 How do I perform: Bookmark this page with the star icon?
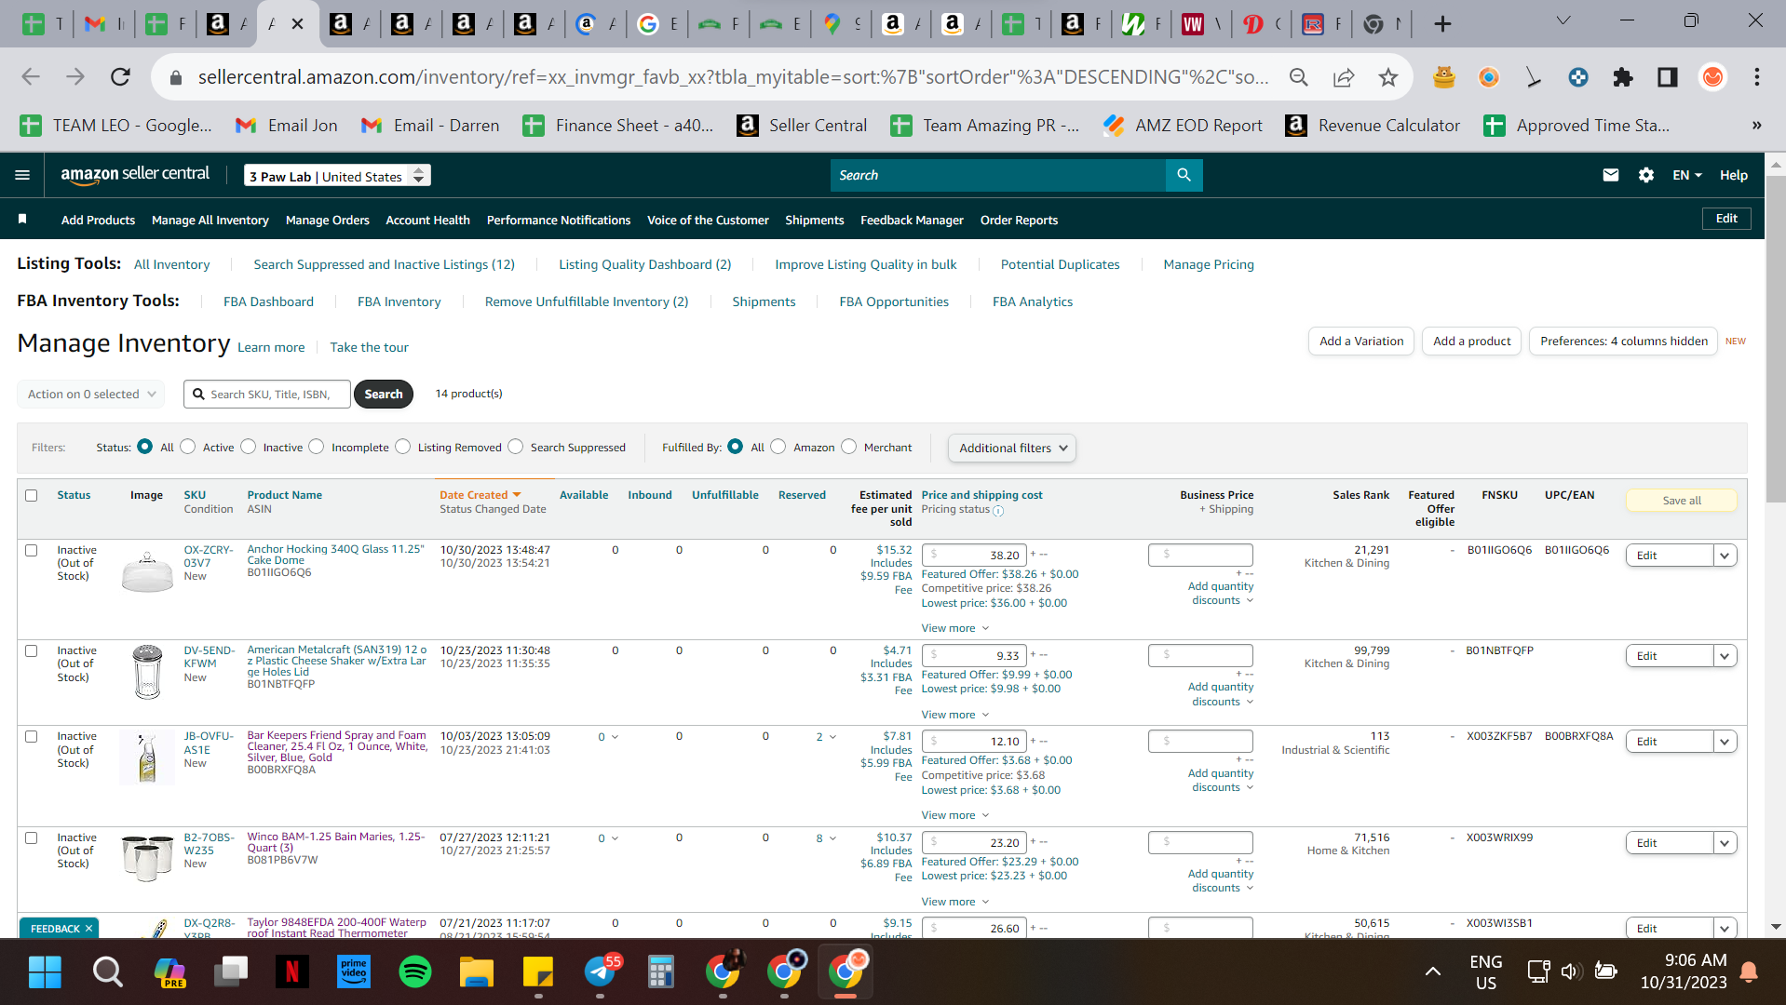(1387, 77)
